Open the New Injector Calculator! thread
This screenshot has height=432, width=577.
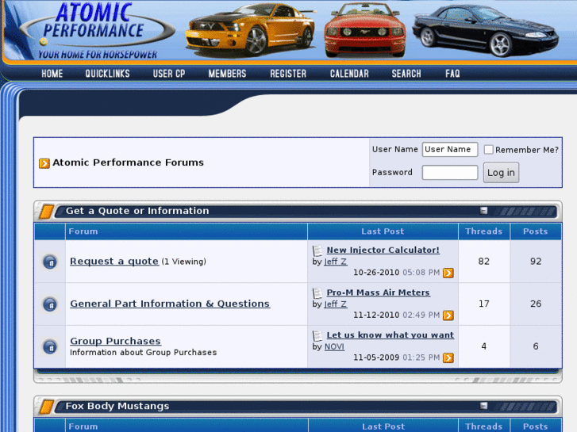(383, 250)
